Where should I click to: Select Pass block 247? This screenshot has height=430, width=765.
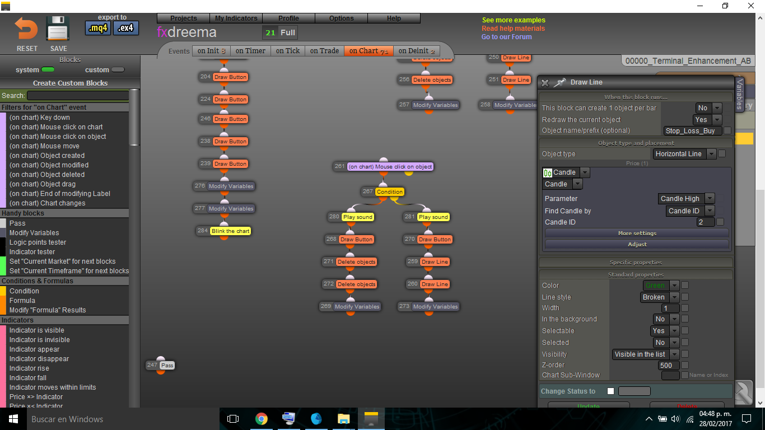click(x=167, y=365)
